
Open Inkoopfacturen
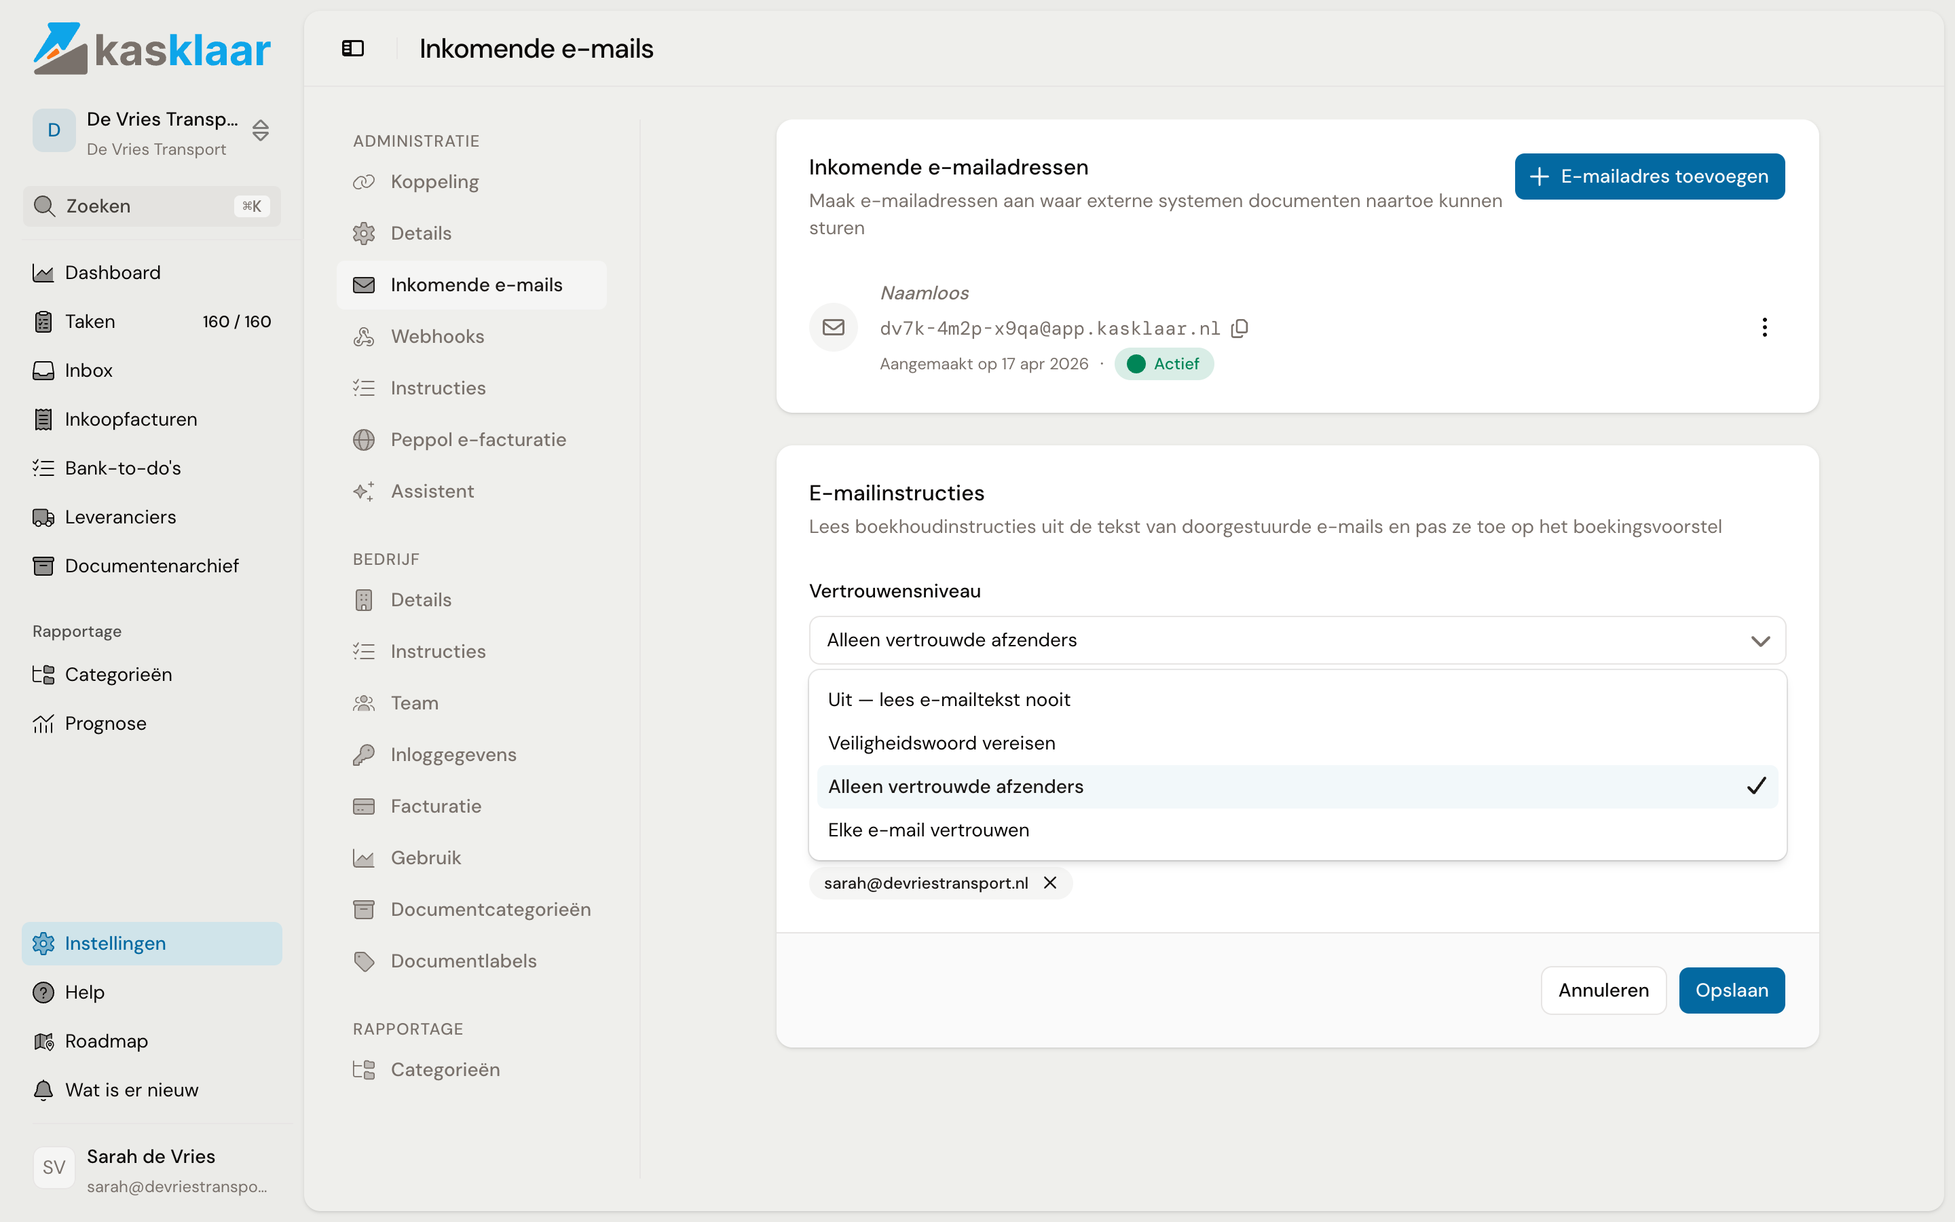tap(152, 420)
